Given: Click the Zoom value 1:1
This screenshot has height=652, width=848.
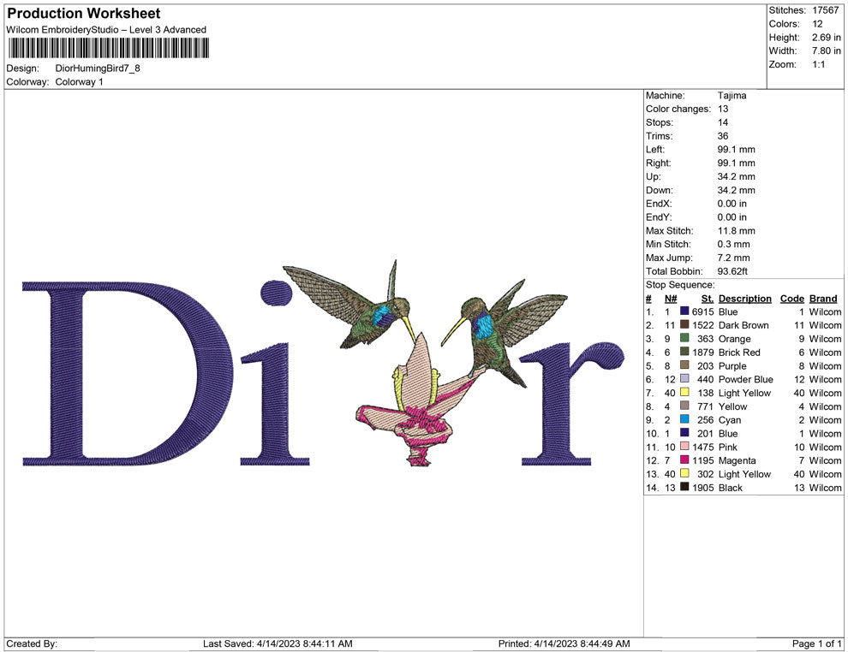Looking at the screenshot, I should (x=819, y=64).
